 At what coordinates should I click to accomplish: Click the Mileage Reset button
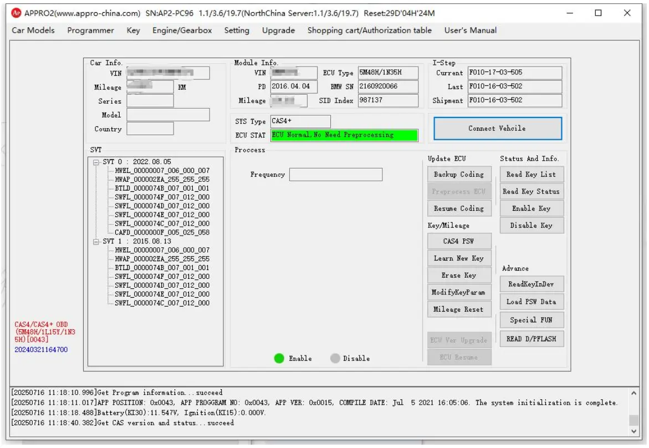[x=459, y=309]
